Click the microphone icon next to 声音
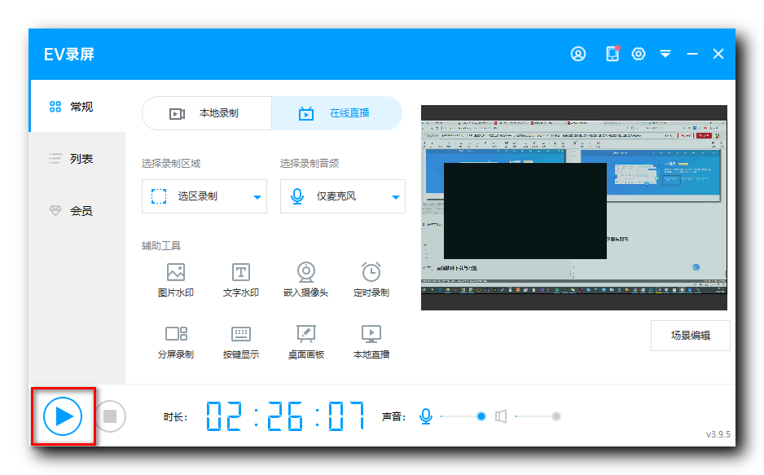Screen dimensions: 764x475 [424, 416]
